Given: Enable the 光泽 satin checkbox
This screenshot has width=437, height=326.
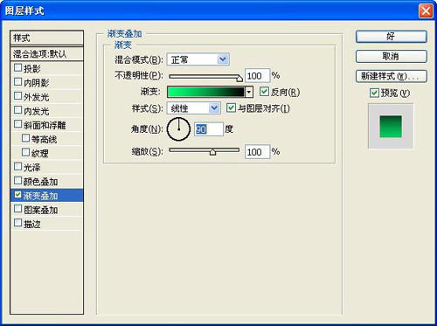Looking at the screenshot, I should [17, 166].
